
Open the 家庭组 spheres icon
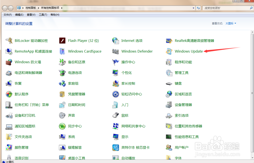point(62,83)
